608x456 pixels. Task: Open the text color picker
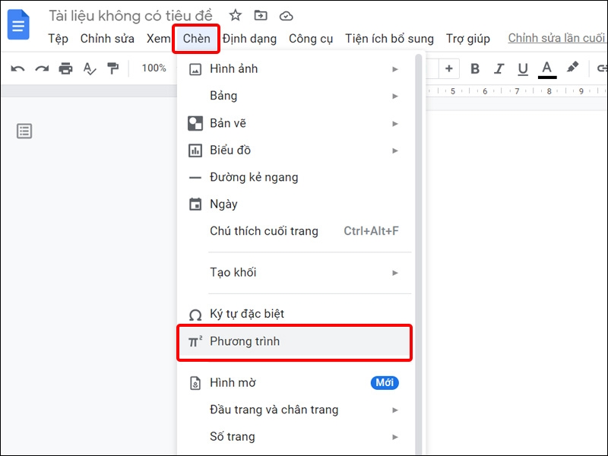(547, 69)
